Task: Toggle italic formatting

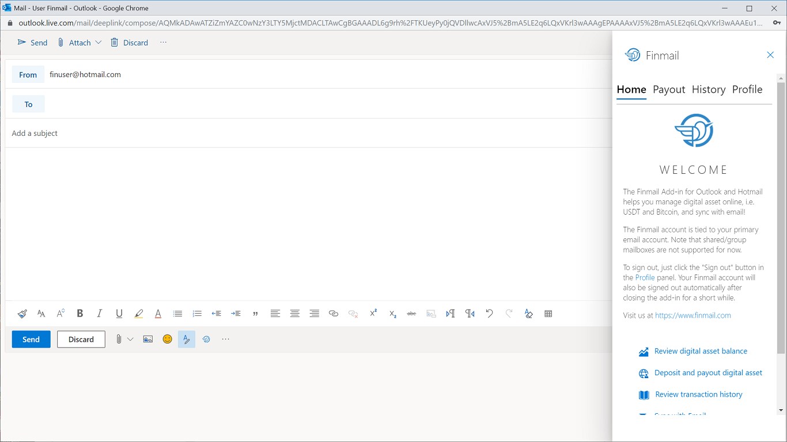Action: point(100,314)
